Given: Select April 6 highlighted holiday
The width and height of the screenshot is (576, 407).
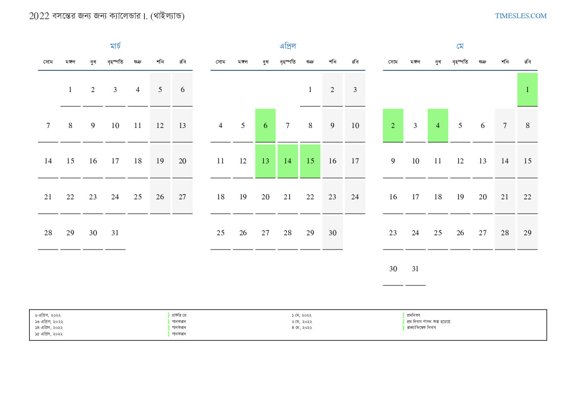Looking at the screenshot, I should pos(265,125).
